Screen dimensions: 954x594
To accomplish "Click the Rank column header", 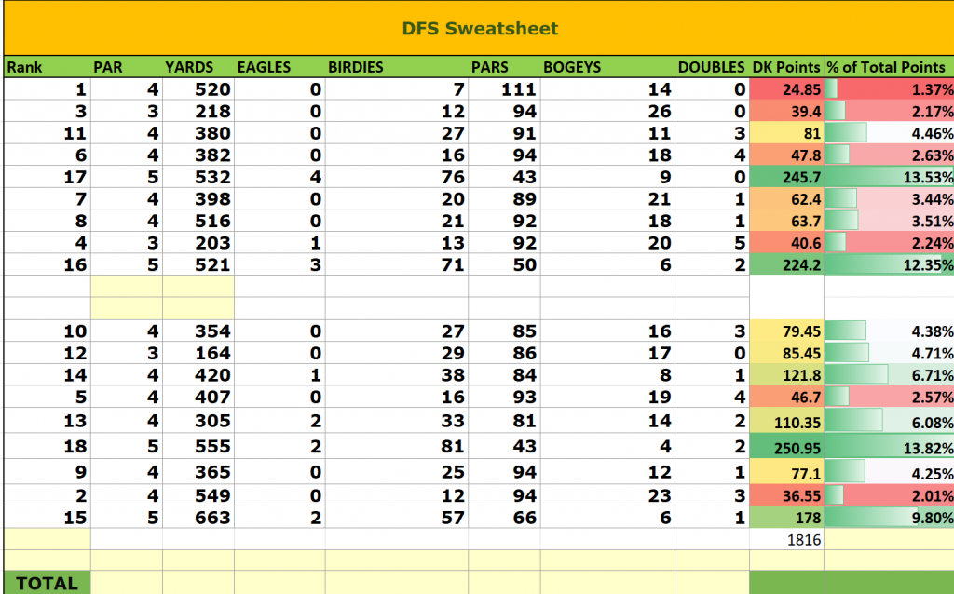I will coord(48,67).
